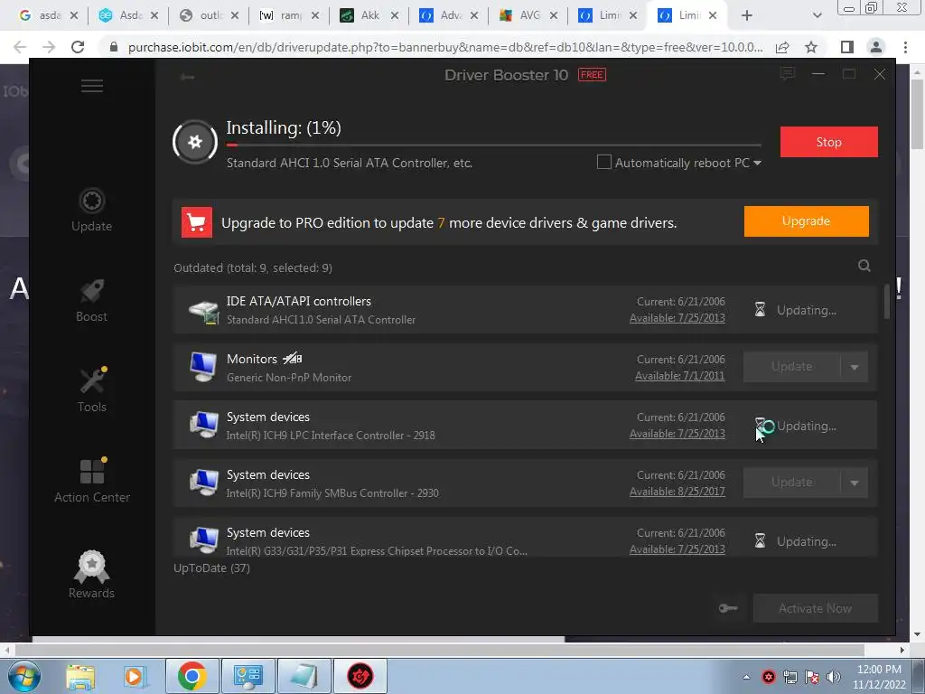Viewport: 925px width, 694px height.
Task: Enable Automatically reboot PC checkbox
Action: (604, 162)
